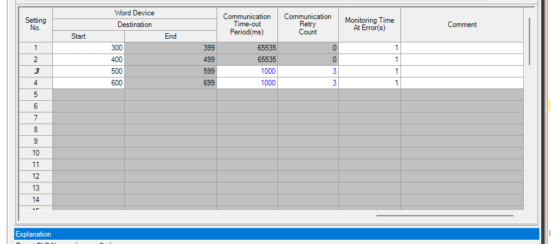The width and height of the screenshot is (551, 244).
Task: Select row header for setting No. 3
Action: coord(36,71)
